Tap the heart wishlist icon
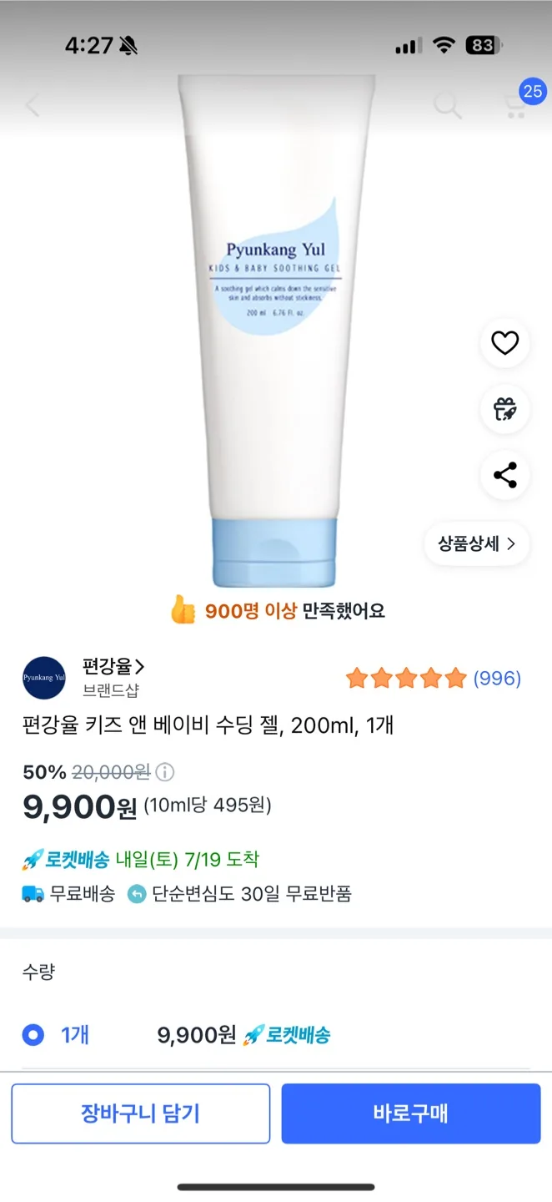The image size is (552, 1202). (x=504, y=343)
